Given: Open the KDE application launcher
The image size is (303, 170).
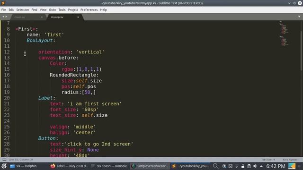Looking at the screenshot, I should click(x=4, y=166).
